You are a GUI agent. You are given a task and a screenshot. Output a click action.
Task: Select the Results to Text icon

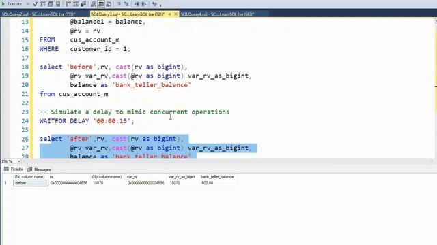pyautogui.click(x=94, y=4)
